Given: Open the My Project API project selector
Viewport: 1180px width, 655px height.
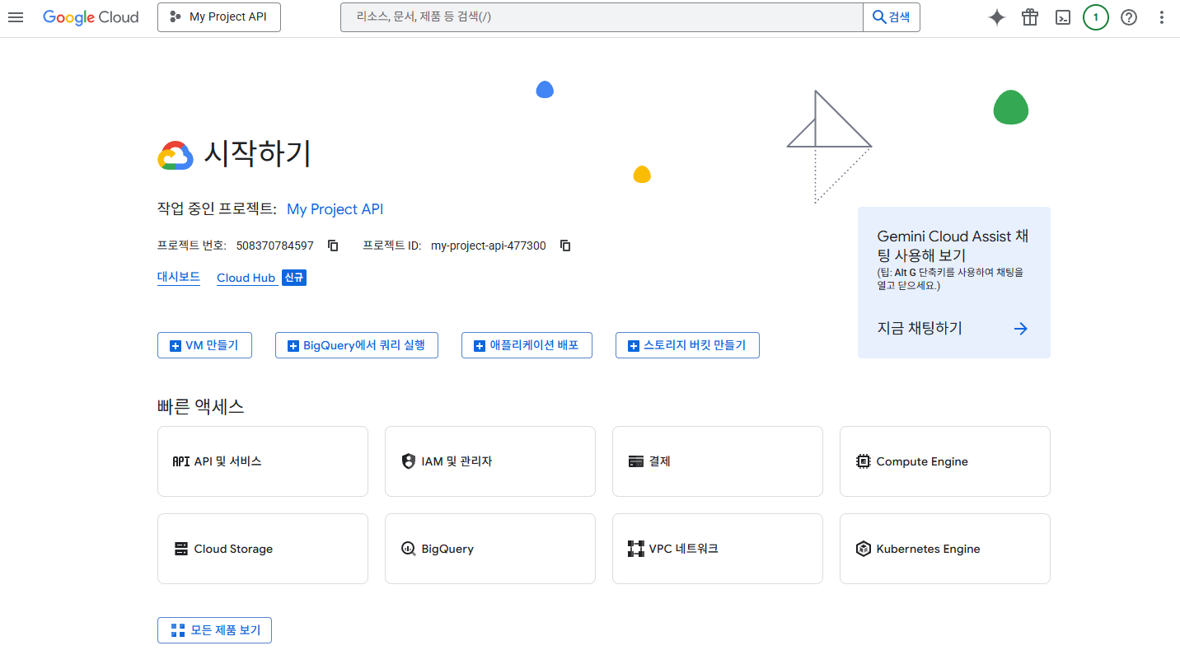Looking at the screenshot, I should coord(219,17).
